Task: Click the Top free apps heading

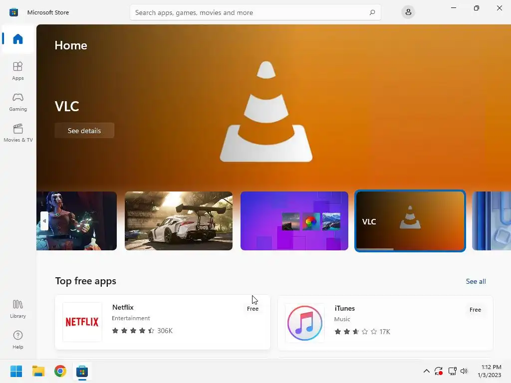Action: pyautogui.click(x=86, y=281)
